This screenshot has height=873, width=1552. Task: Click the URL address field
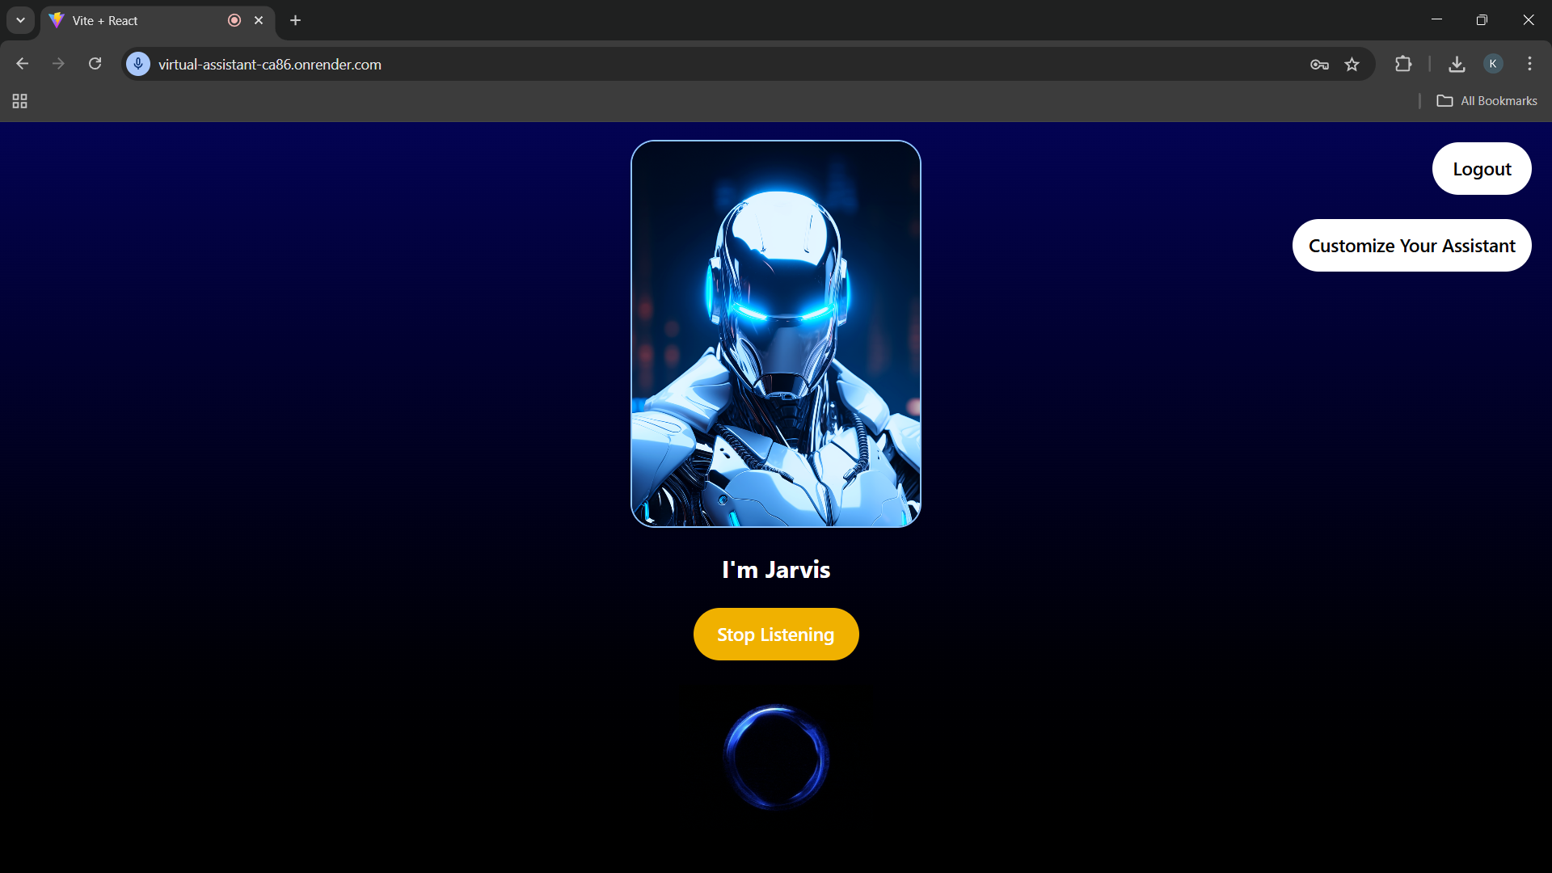pyautogui.click(x=647, y=65)
